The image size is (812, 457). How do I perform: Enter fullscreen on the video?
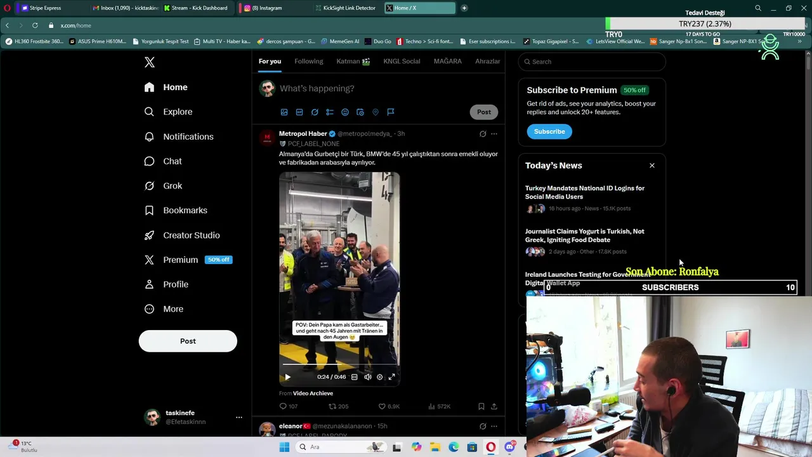pyautogui.click(x=392, y=377)
